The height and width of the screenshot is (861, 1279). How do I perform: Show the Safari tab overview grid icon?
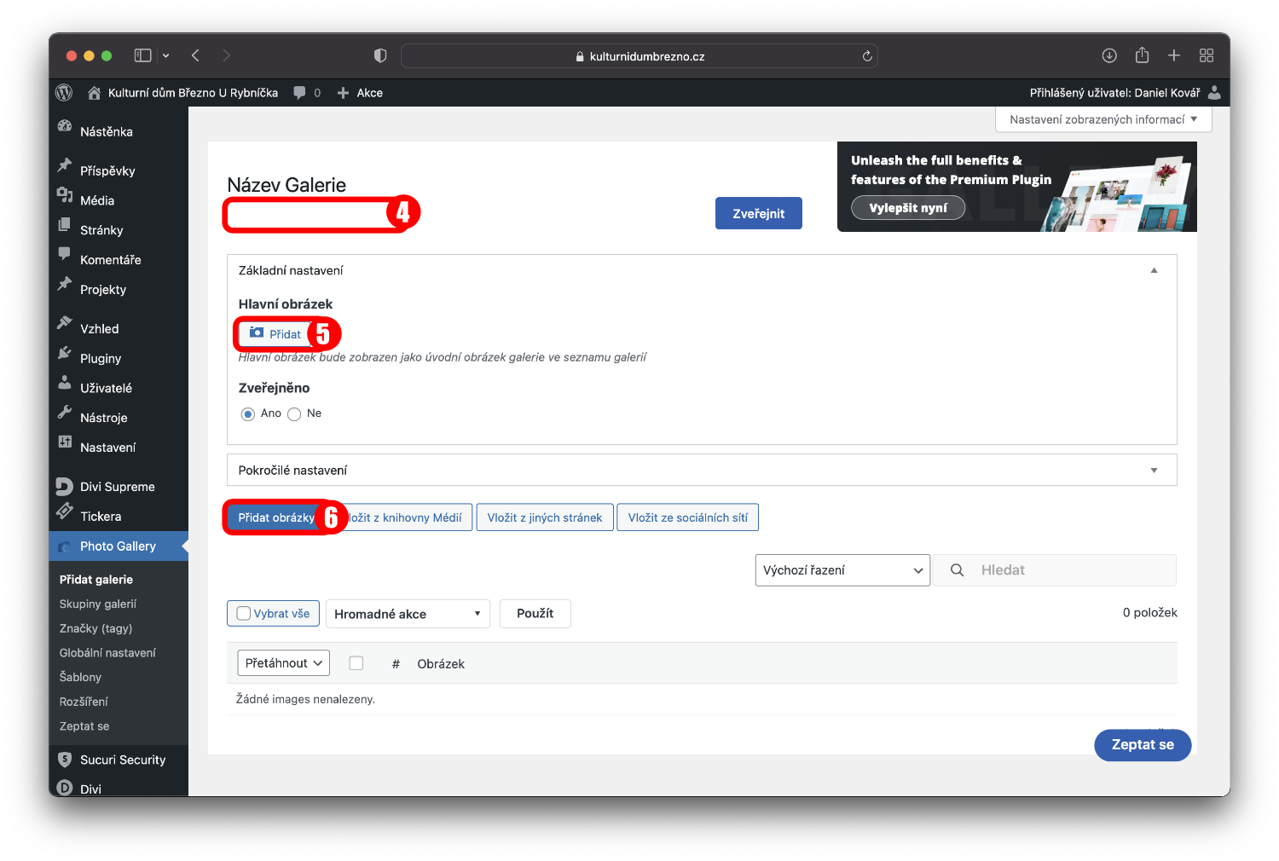(x=1207, y=55)
